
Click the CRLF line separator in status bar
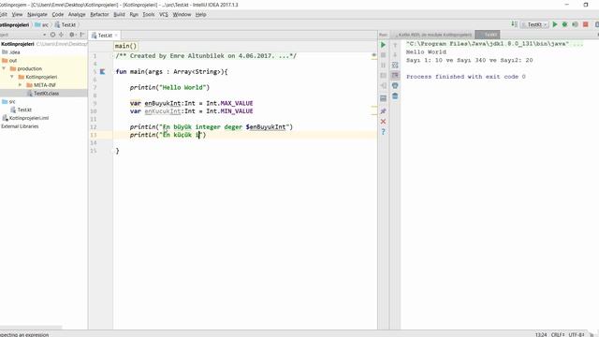(558, 334)
